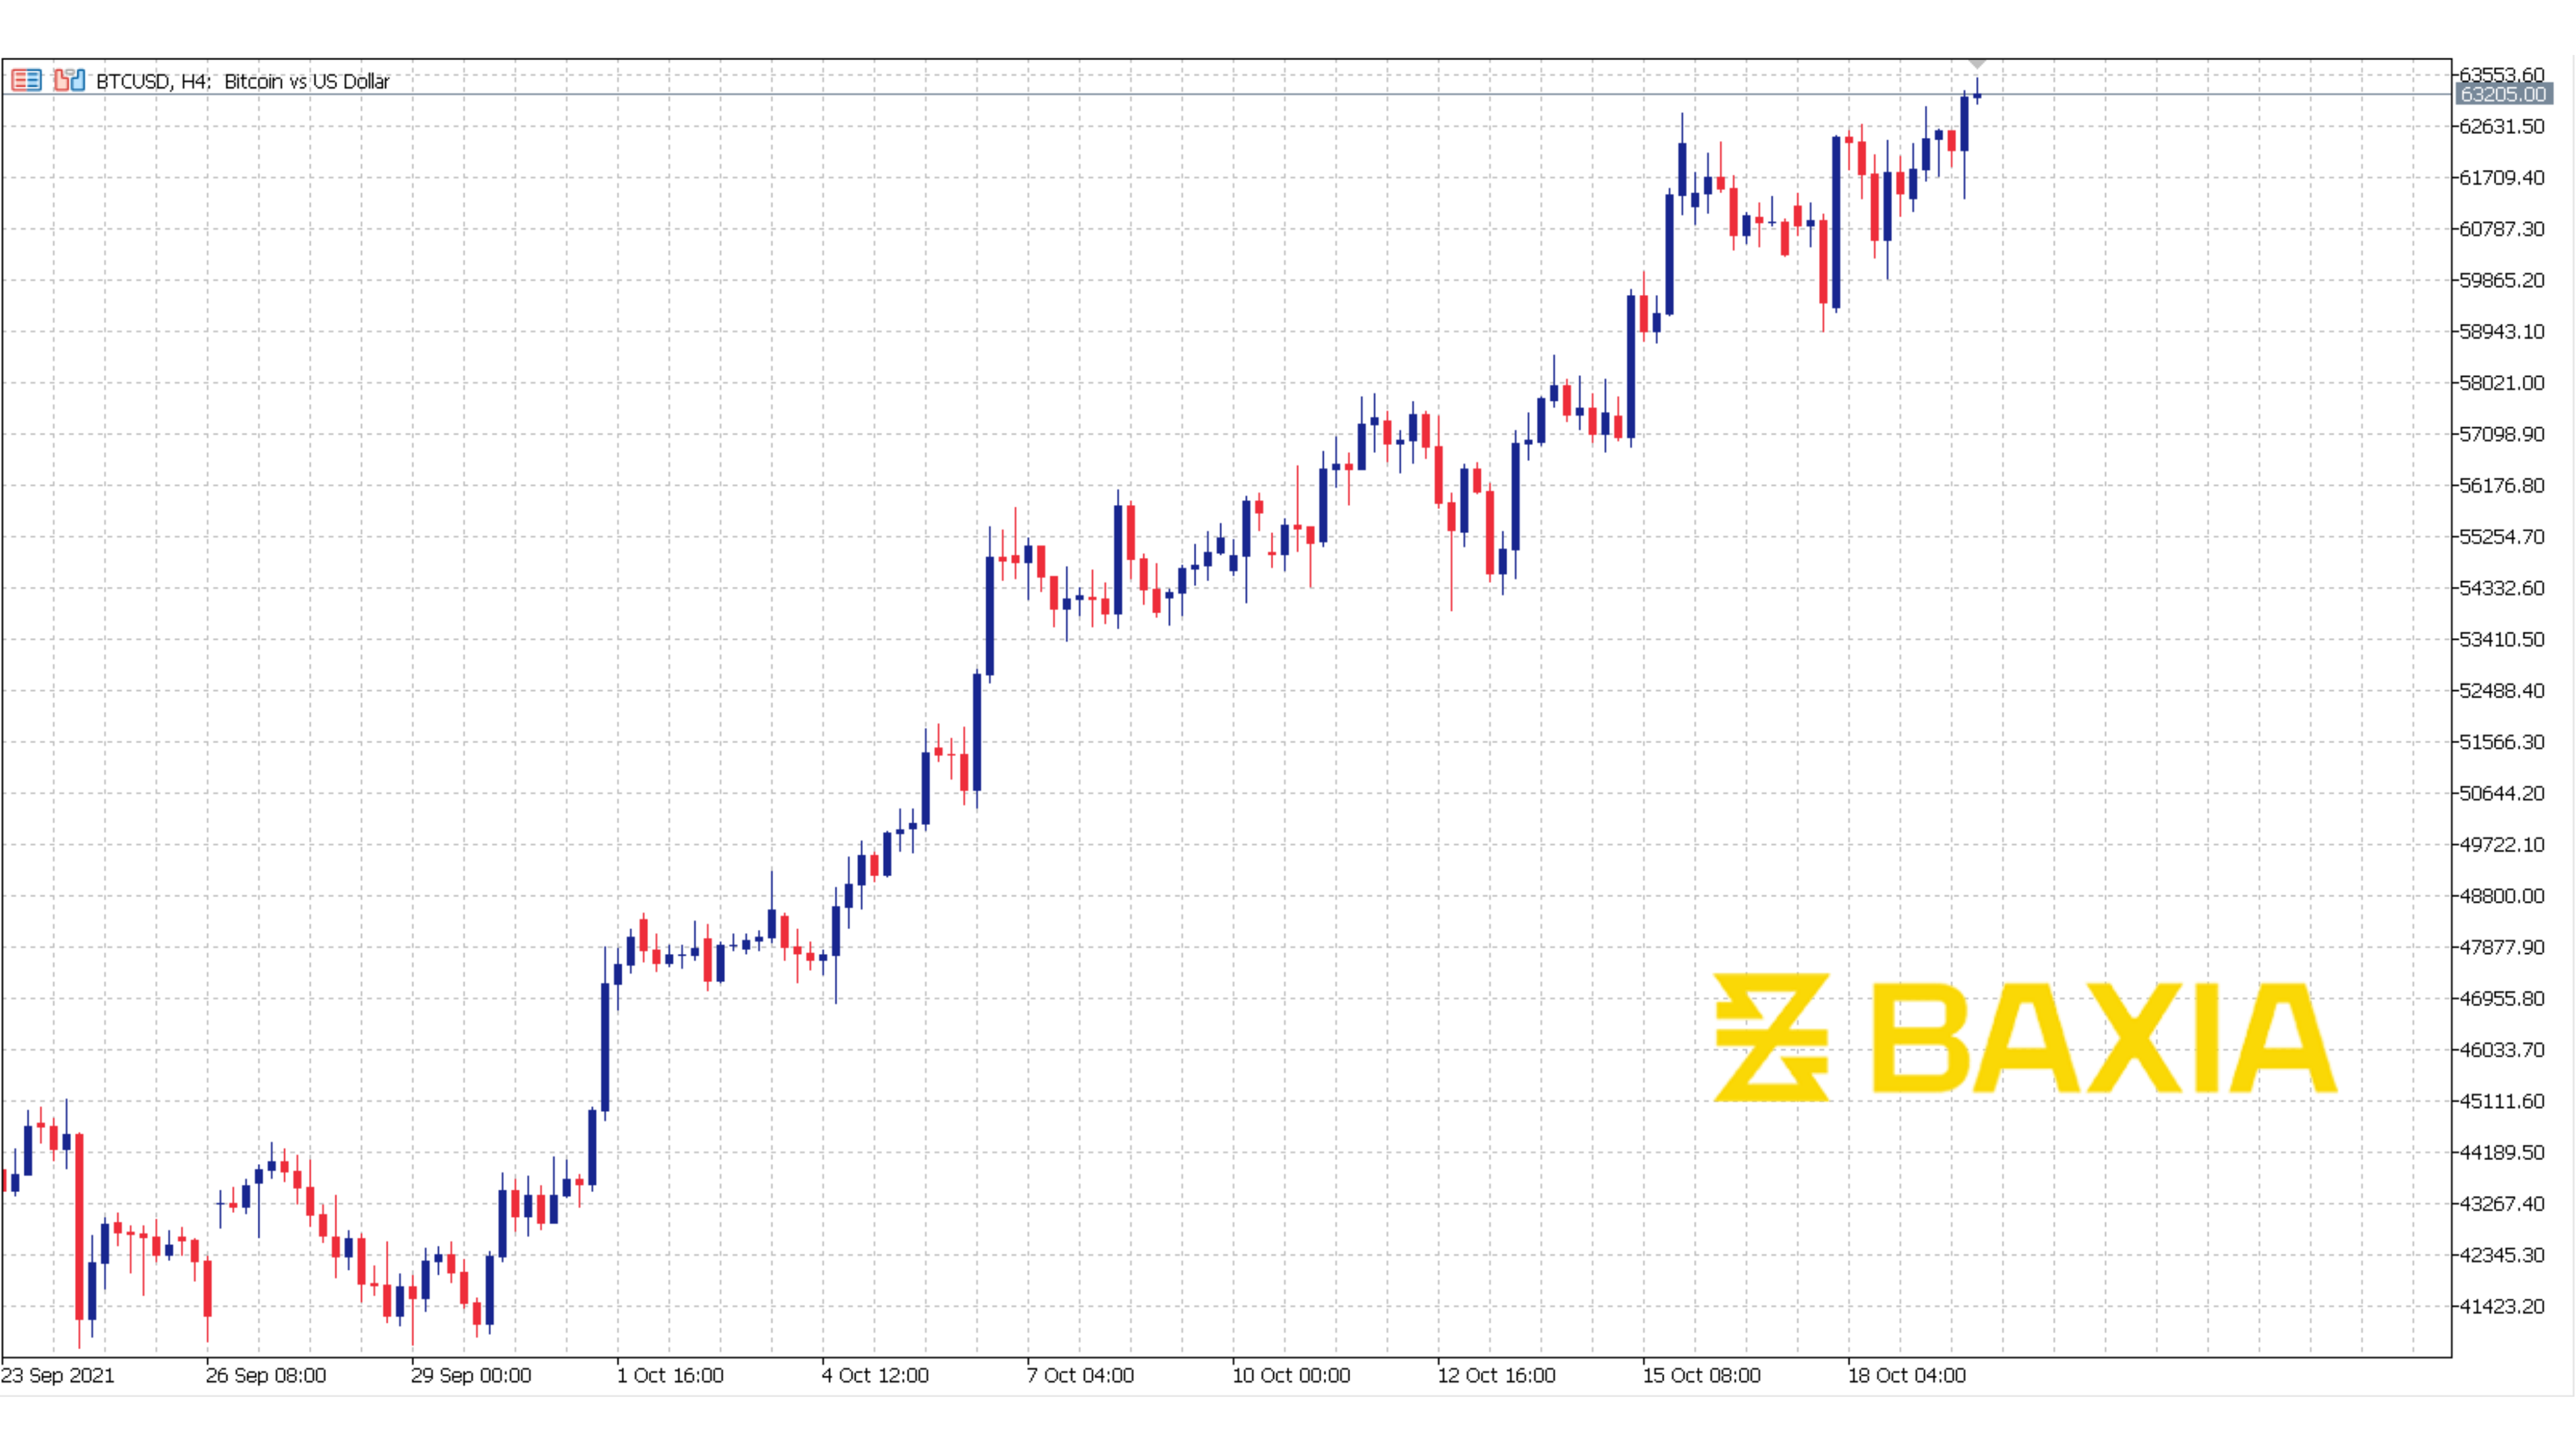The width and height of the screenshot is (2576, 1452).
Task: Click the 23 Sep 2021 time axis label
Action: [x=58, y=1375]
